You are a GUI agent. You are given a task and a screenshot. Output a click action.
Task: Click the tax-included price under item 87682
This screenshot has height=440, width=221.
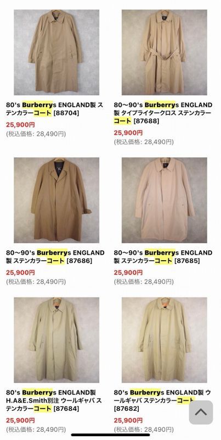click(x=144, y=430)
